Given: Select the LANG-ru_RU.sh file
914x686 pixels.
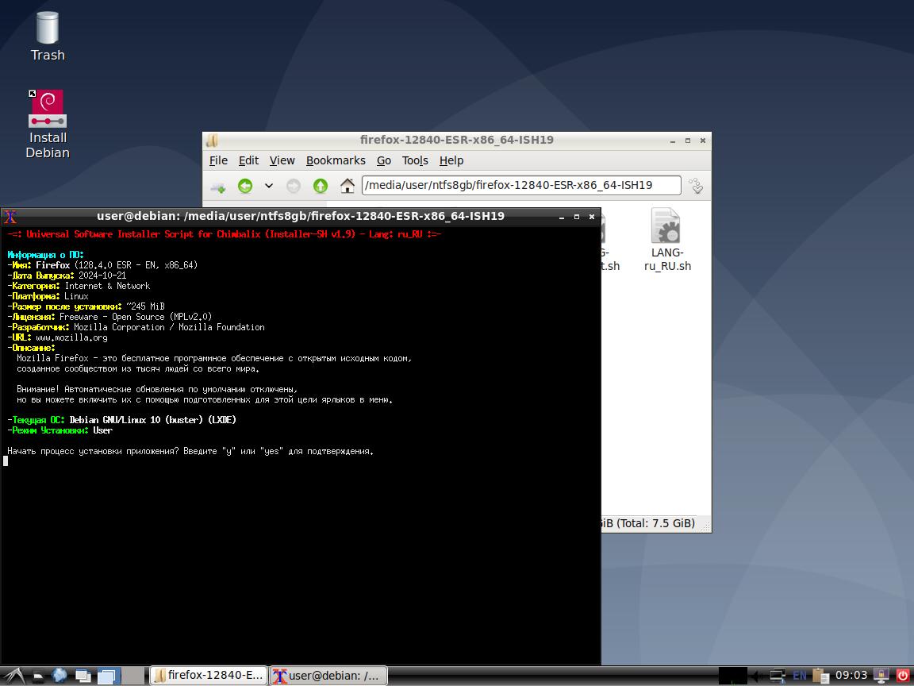Looking at the screenshot, I should coord(667,240).
